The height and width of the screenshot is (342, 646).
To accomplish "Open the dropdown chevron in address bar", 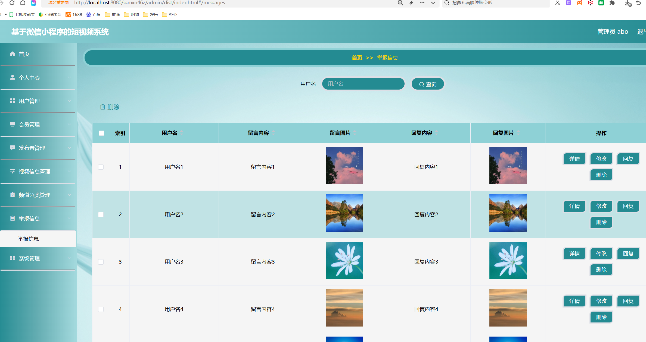I will (433, 3).
